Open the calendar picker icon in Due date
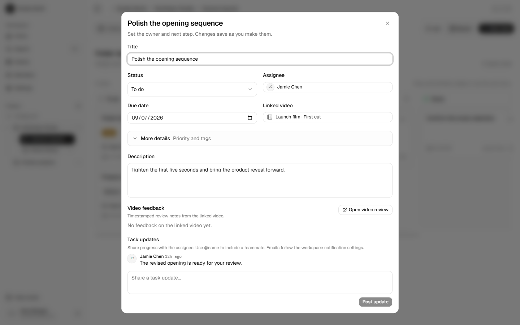 pyautogui.click(x=250, y=118)
